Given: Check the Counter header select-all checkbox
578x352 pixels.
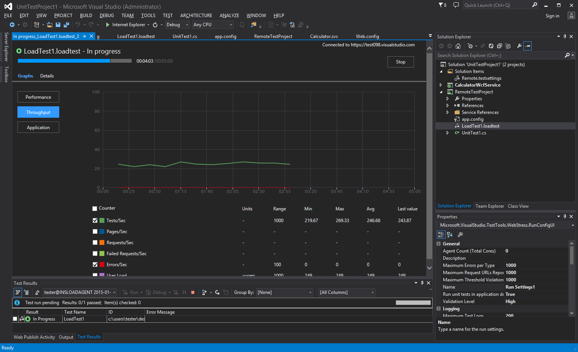Looking at the screenshot, I should 94,208.
